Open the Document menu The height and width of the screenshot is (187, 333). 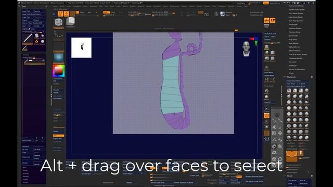76,6
